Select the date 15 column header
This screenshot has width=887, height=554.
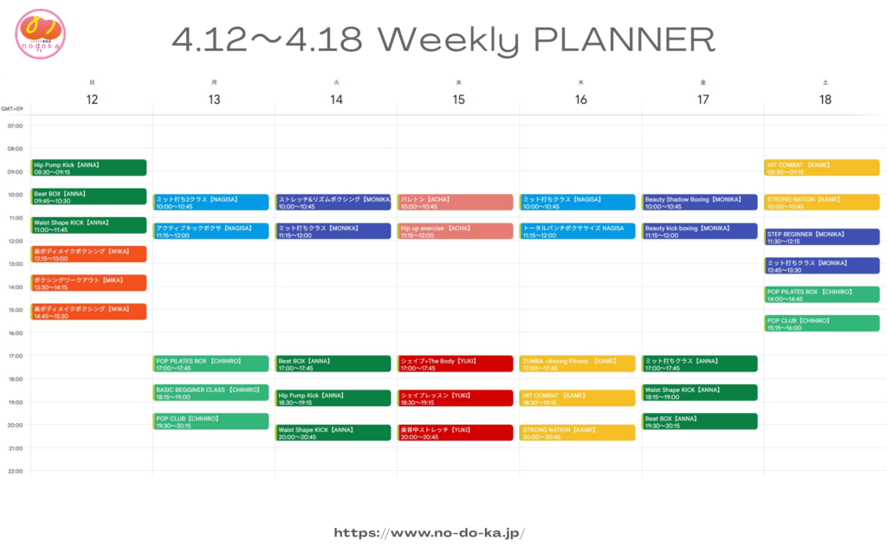click(458, 100)
